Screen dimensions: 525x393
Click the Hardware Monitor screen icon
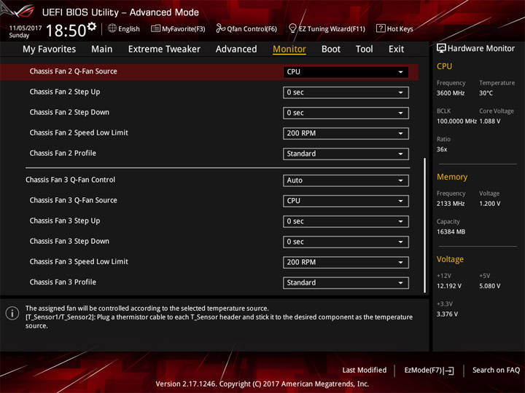point(441,49)
